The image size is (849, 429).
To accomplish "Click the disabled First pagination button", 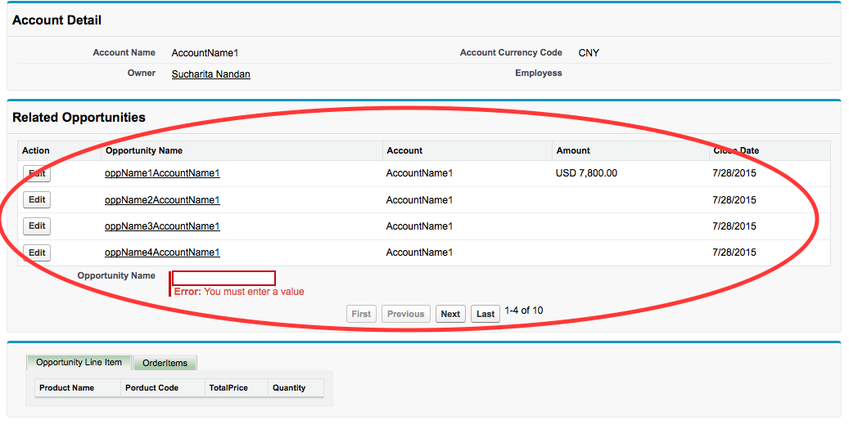I will tap(361, 314).
